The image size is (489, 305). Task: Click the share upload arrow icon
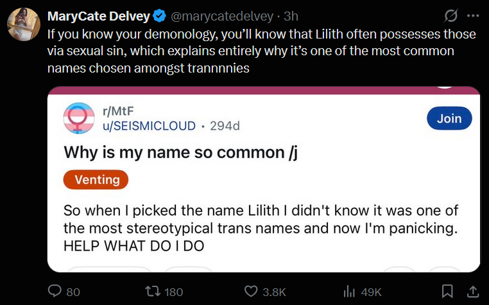(472, 292)
